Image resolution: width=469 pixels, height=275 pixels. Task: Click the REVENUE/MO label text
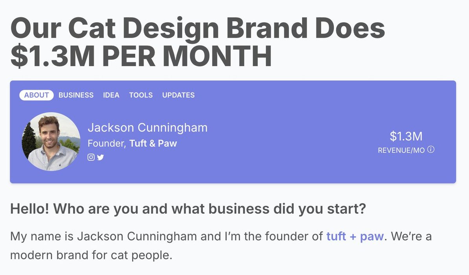(401, 150)
